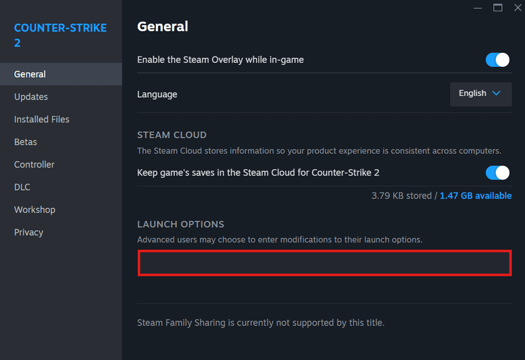
Task: Minimize the Steam properties window
Action: (x=477, y=8)
